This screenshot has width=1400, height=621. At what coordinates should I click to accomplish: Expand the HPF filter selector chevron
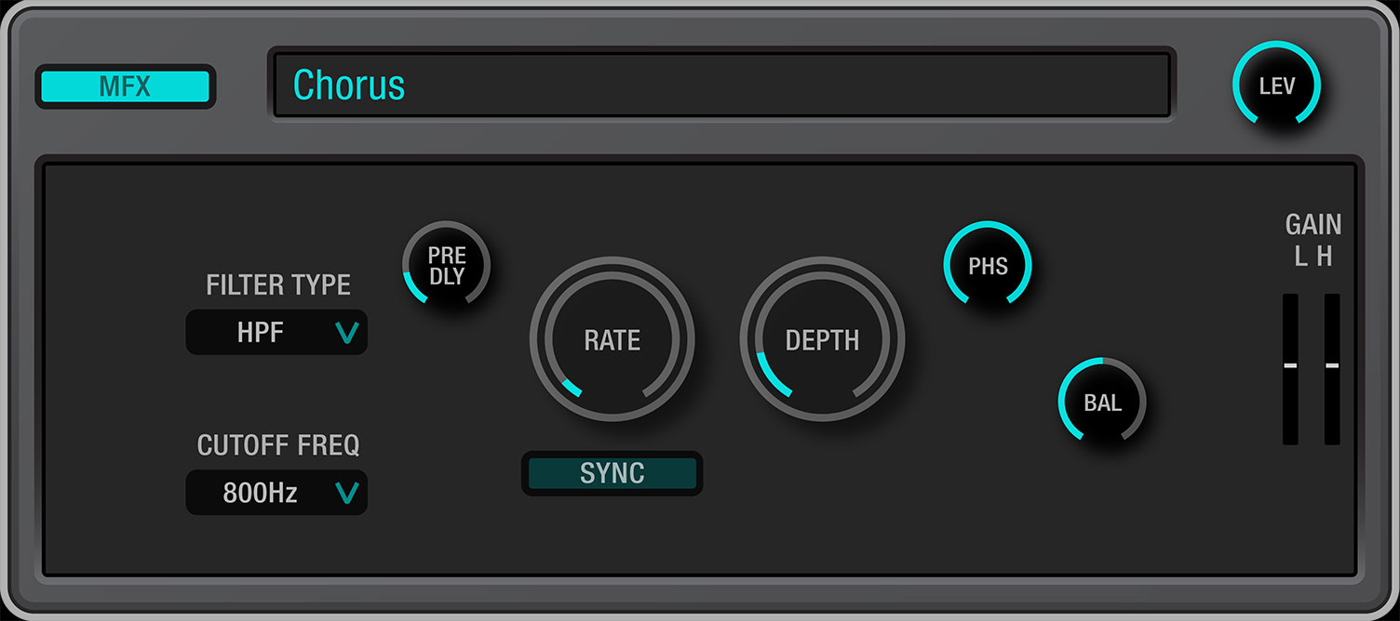347,332
